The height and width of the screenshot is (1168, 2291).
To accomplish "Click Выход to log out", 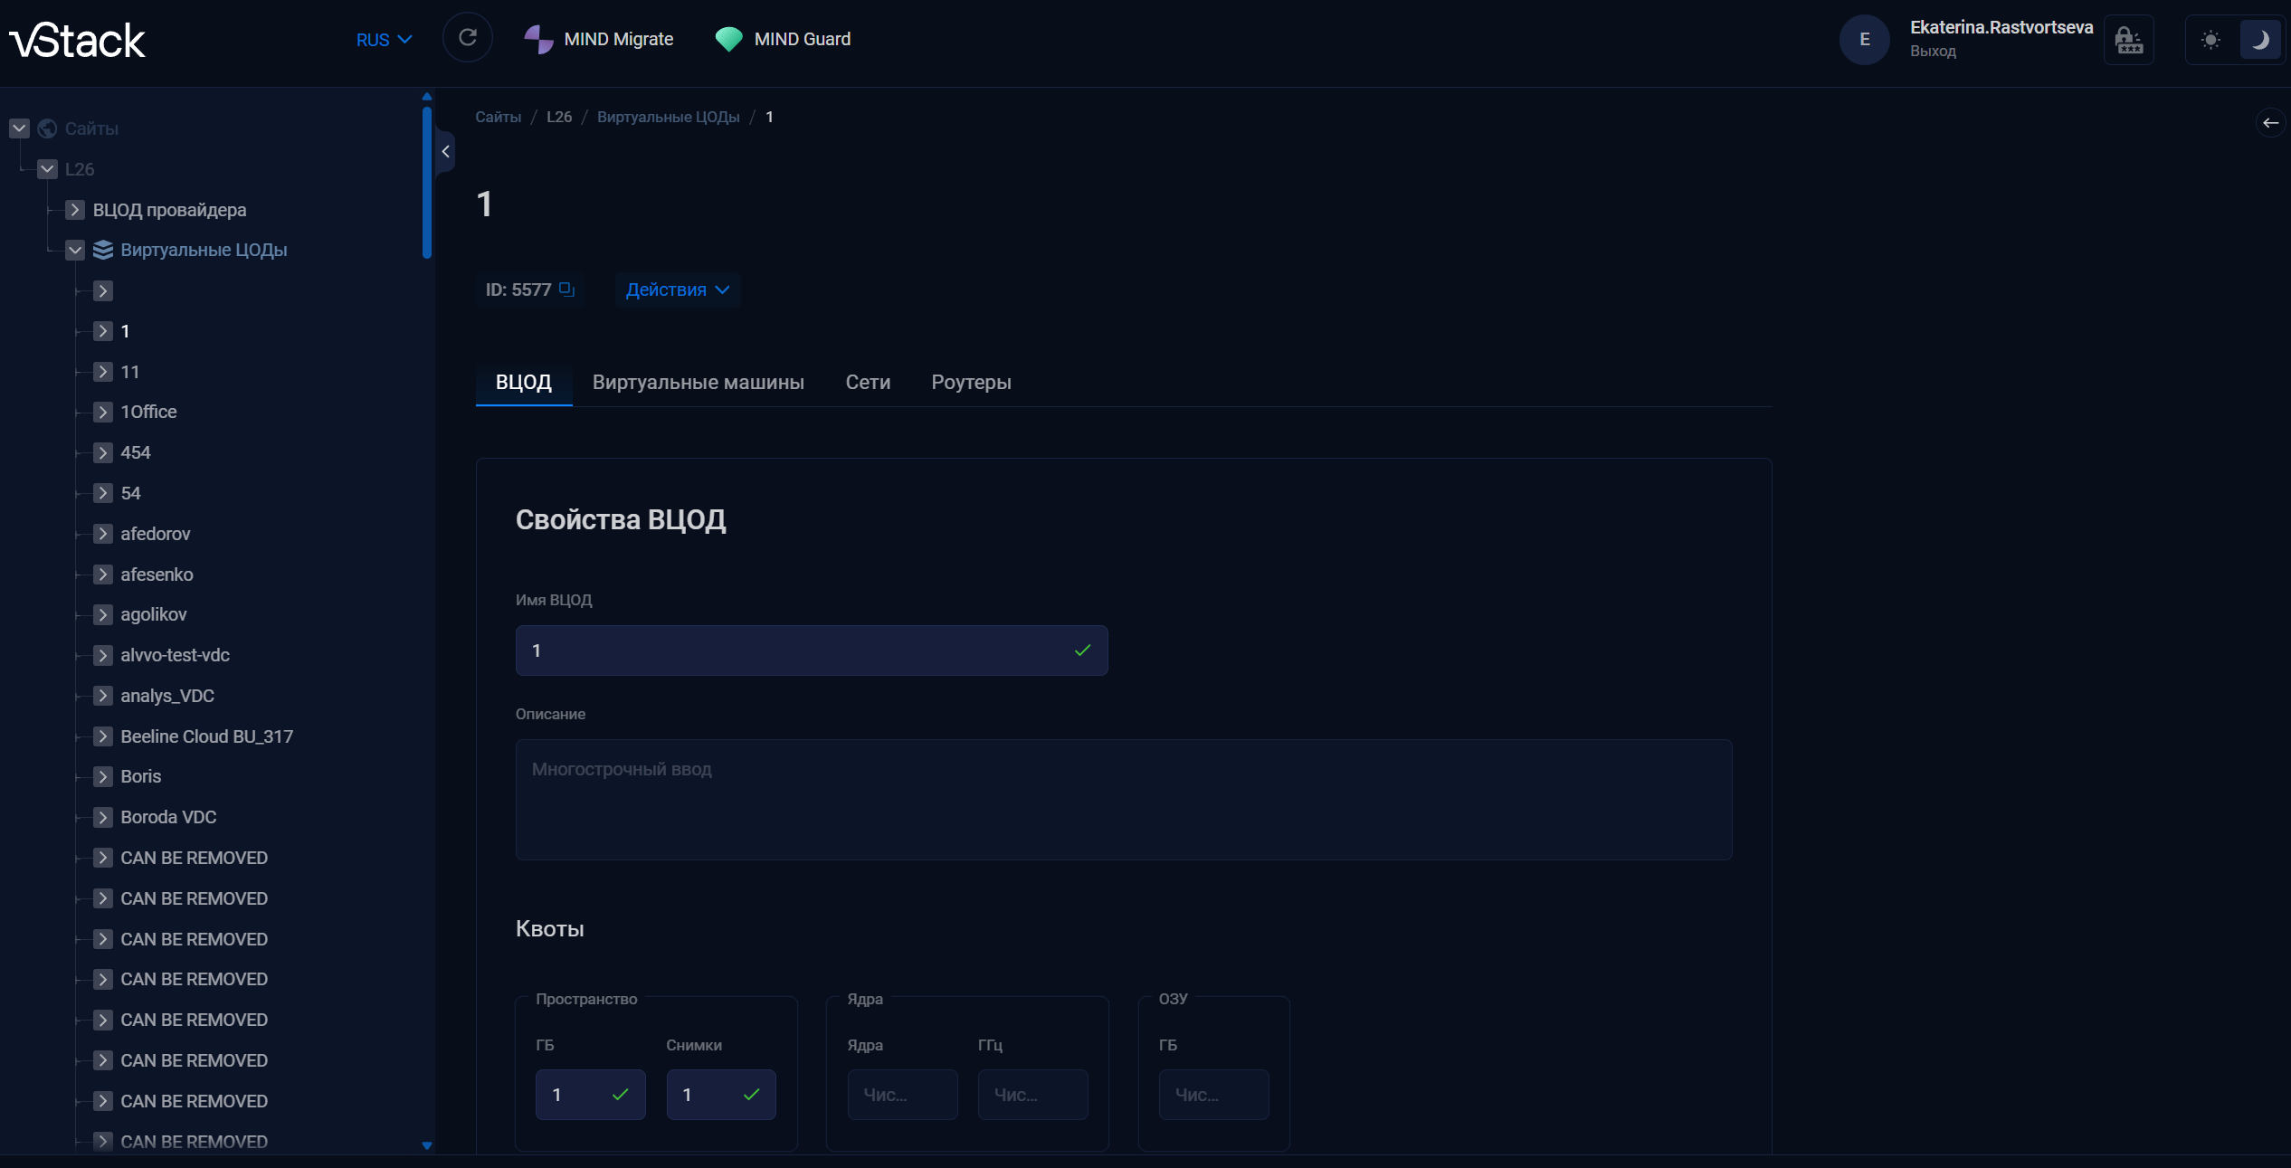I will (x=1933, y=52).
